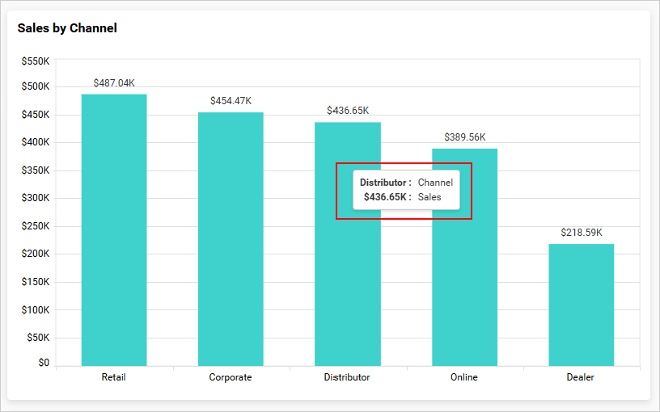Click the $487.04K data label
Image resolution: width=660 pixels, height=412 pixels.
pyautogui.click(x=114, y=83)
